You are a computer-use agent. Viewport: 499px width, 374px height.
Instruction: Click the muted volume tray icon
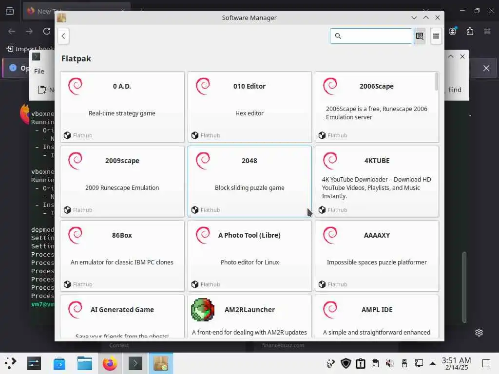390,363
